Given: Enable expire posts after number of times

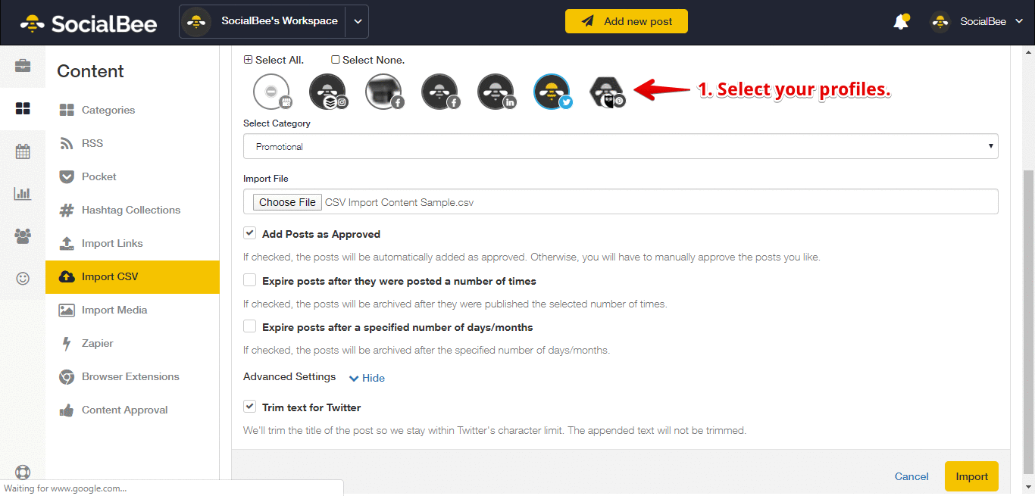Looking at the screenshot, I should tap(250, 280).
